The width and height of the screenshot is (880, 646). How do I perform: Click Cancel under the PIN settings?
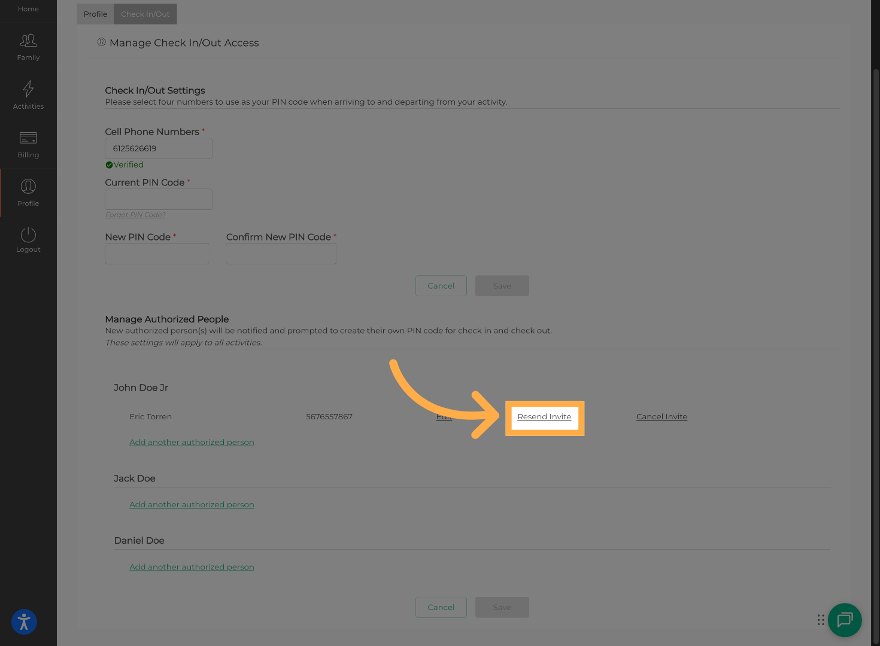pyautogui.click(x=441, y=286)
